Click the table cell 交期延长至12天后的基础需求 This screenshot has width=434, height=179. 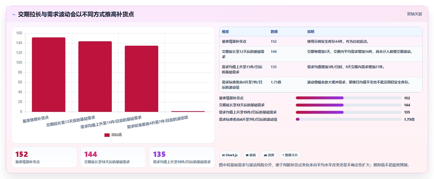(x=243, y=54)
